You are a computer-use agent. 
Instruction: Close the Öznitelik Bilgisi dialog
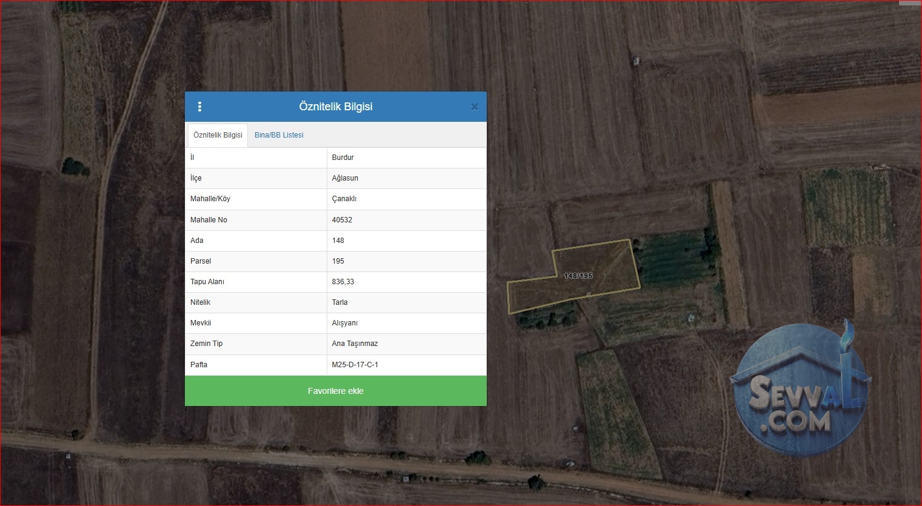point(475,107)
